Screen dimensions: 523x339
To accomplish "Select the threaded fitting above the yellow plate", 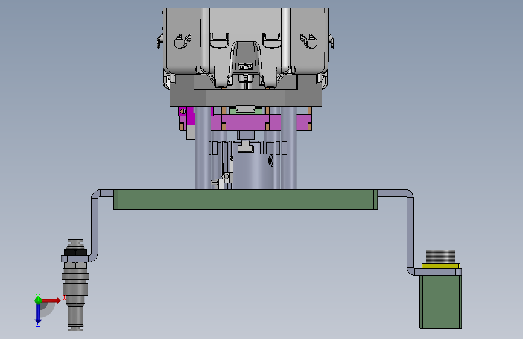I will pos(441,256).
